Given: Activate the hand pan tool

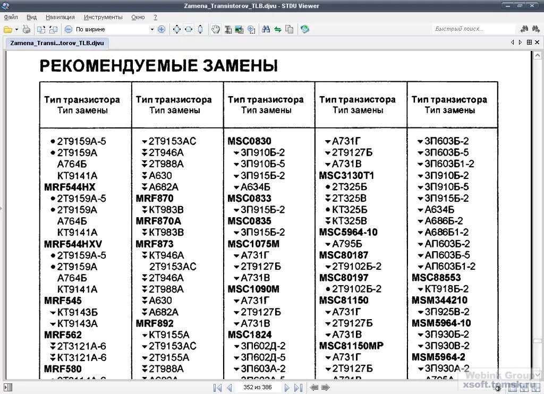Looking at the screenshot, I should (216, 30).
